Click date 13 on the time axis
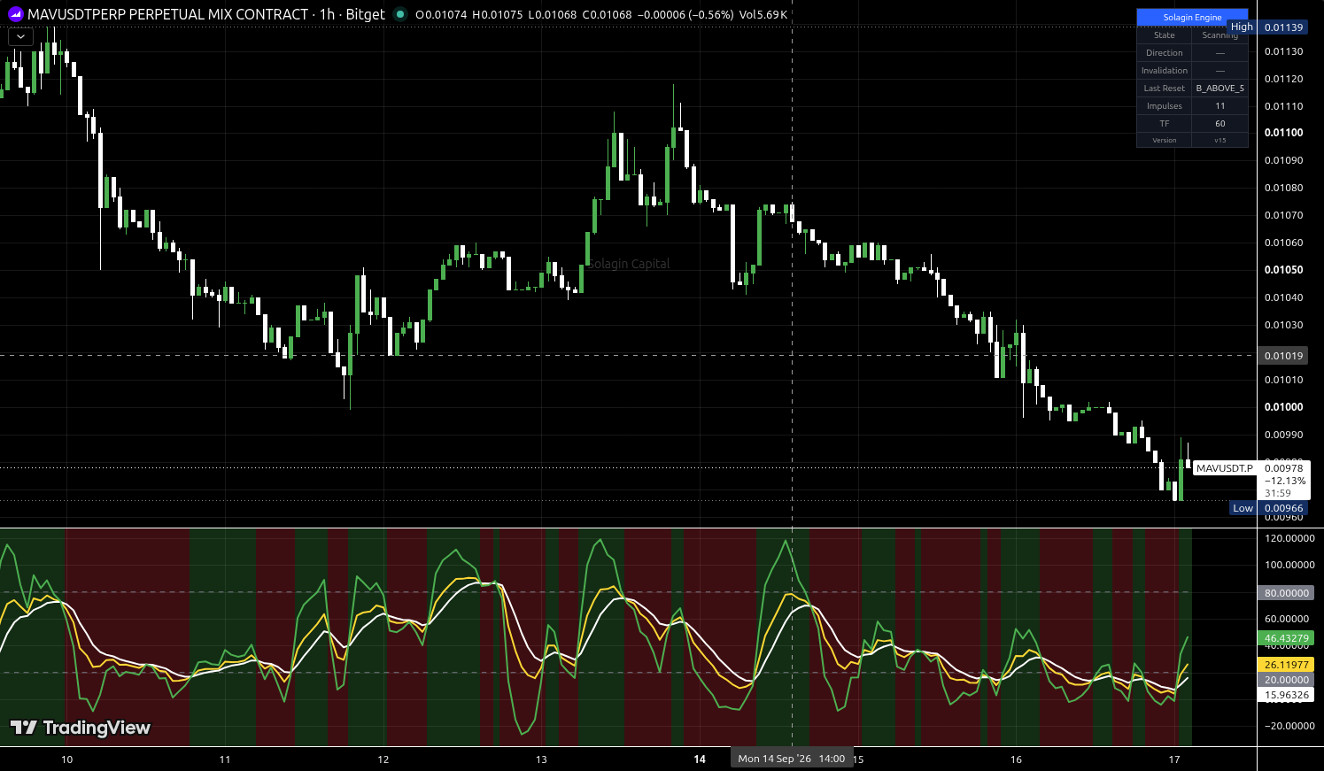The height and width of the screenshot is (771, 1324). [x=542, y=759]
